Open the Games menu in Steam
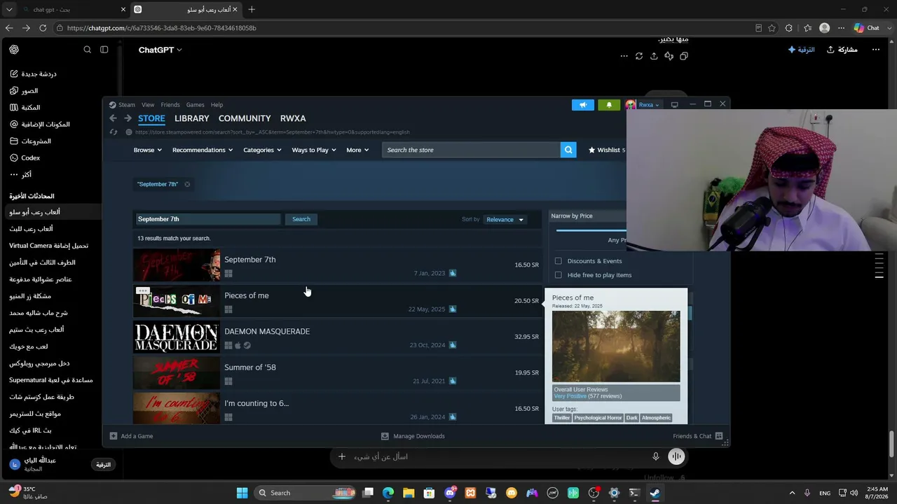This screenshot has width=897, height=504. tap(196, 105)
